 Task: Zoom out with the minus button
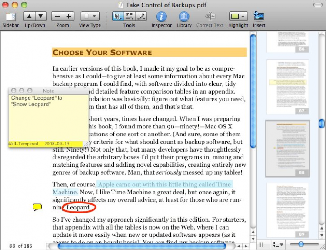[57, 16]
